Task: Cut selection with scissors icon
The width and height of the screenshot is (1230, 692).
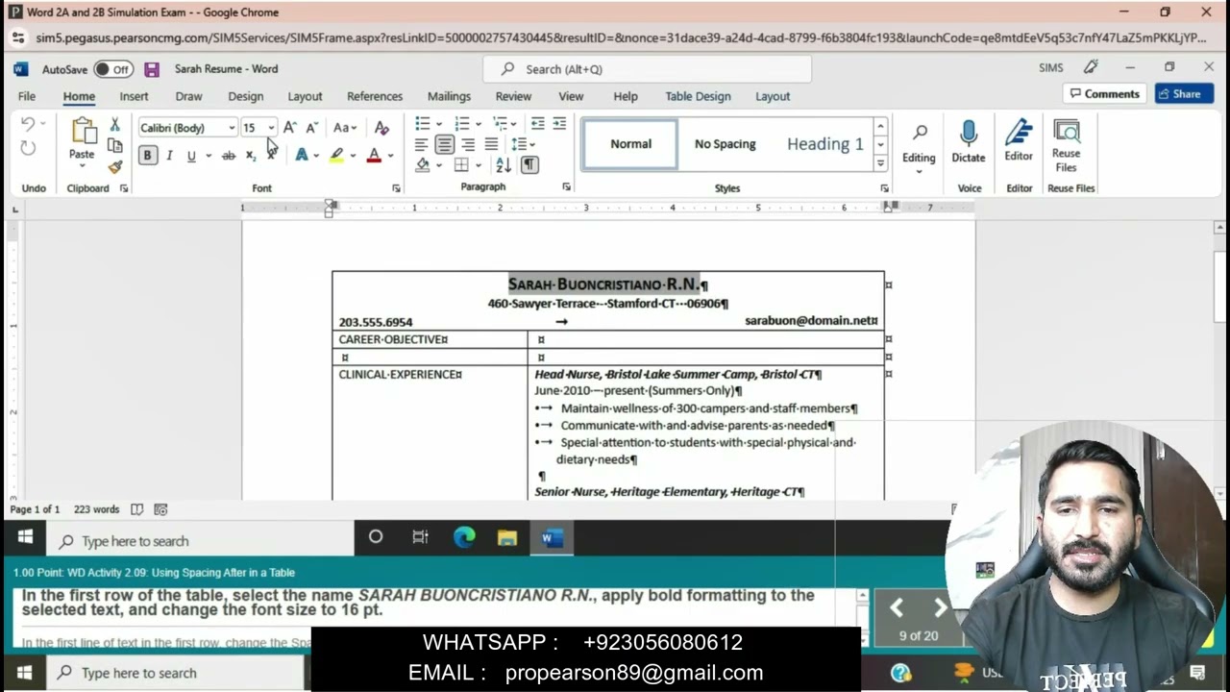Action: coord(114,125)
